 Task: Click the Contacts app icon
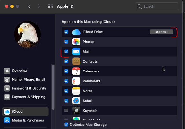coord(76,61)
